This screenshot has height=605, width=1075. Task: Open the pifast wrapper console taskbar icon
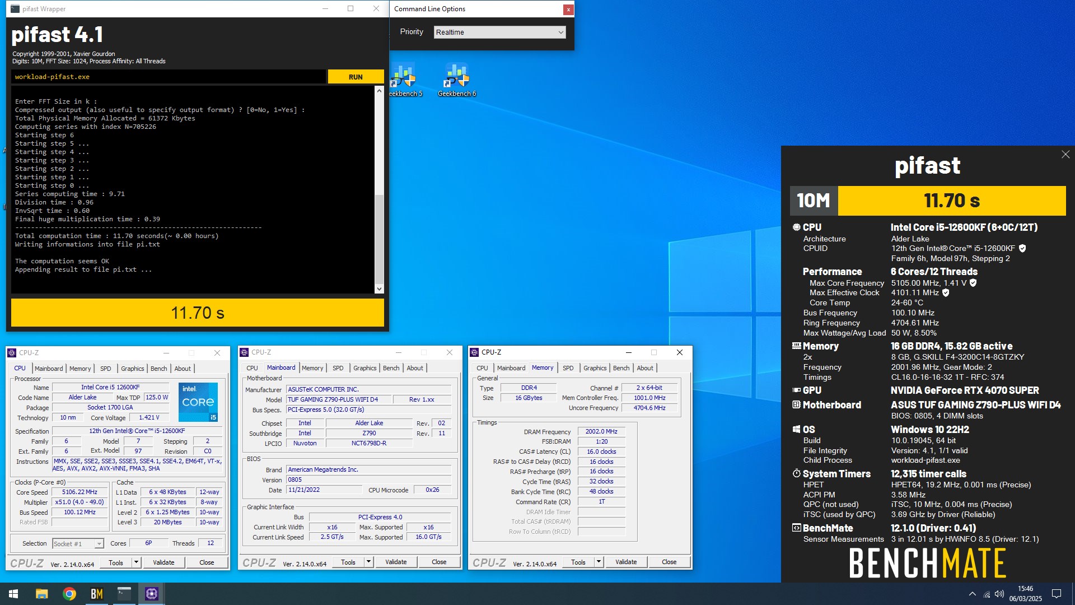124,594
